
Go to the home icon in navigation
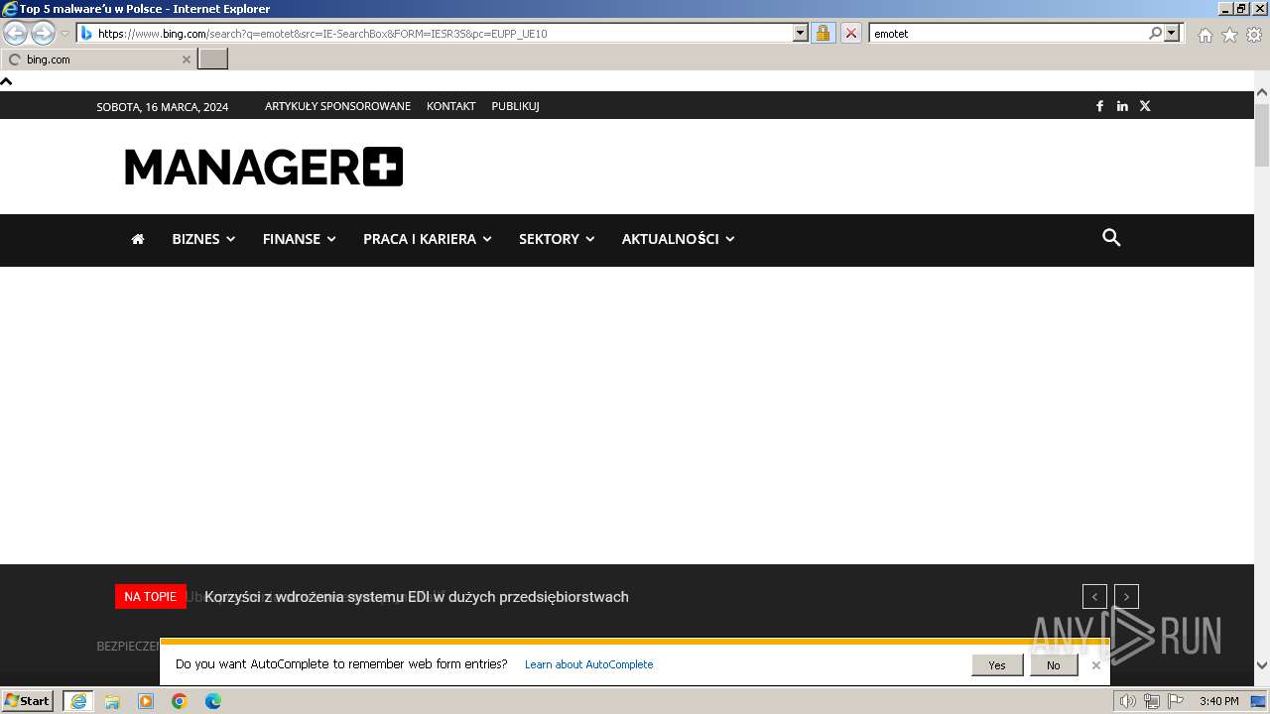138,239
